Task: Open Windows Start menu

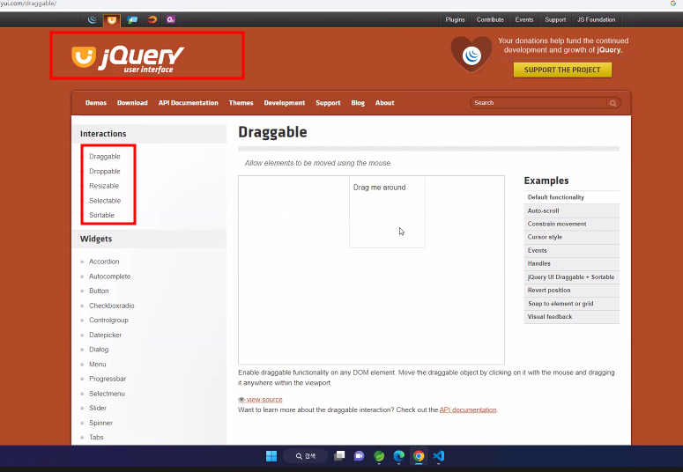Action: [x=271, y=456]
